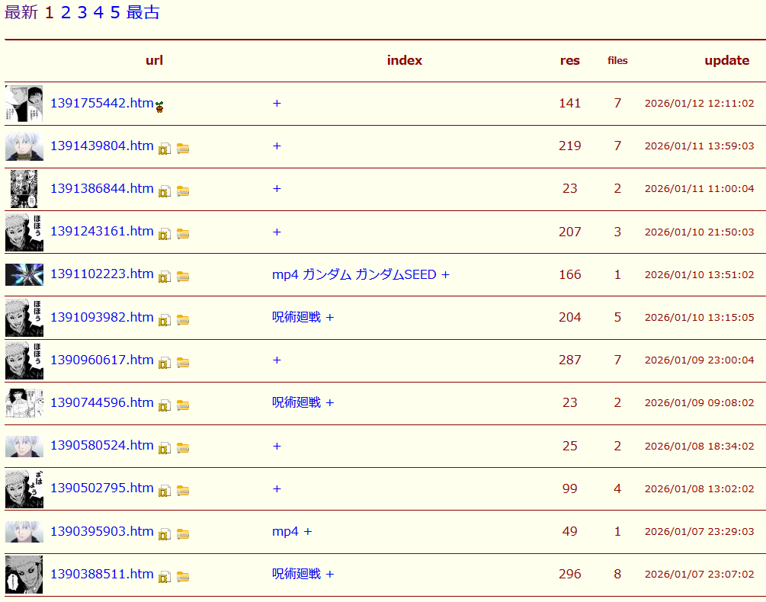Click the zip file icon for 1391102223.htm
This screenshot has height=602, width=766.
coord(164,277)
